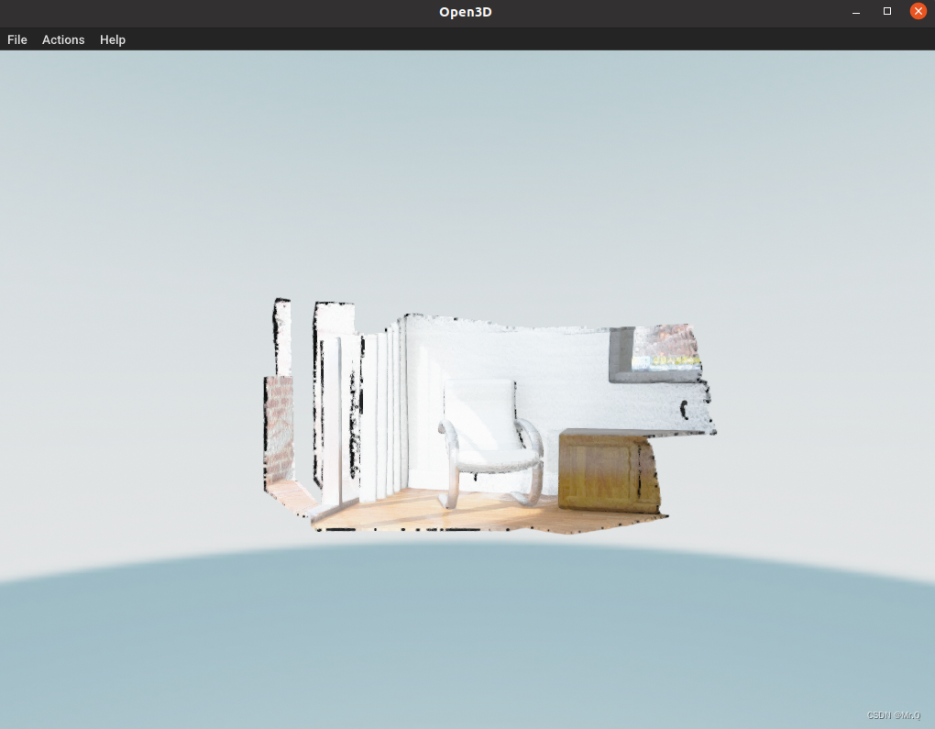Image resolution: width=935 pixels, height=729 pixels.
Task: Open the Actions menu
Action: (62, 39)
